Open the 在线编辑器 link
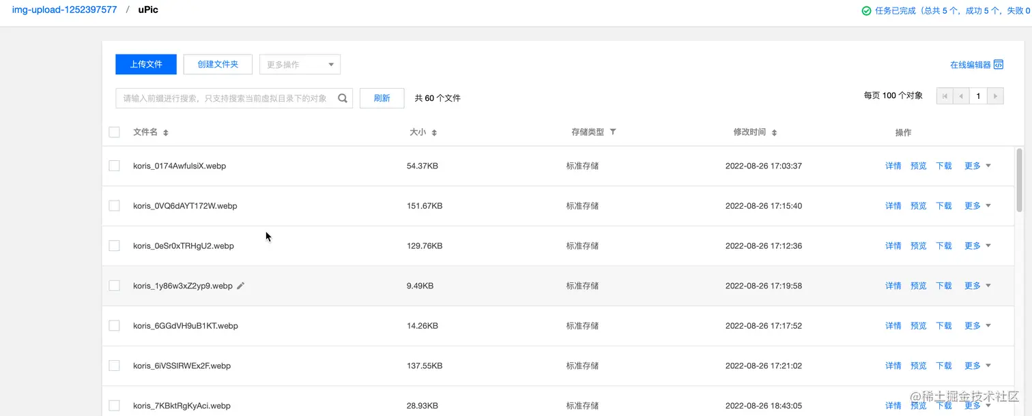This screenshot has height=416, width=1032. point(970,65)
